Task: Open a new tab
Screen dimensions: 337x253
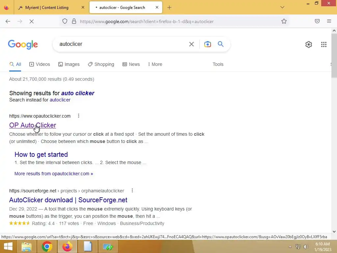Action: tap(169, 8)
